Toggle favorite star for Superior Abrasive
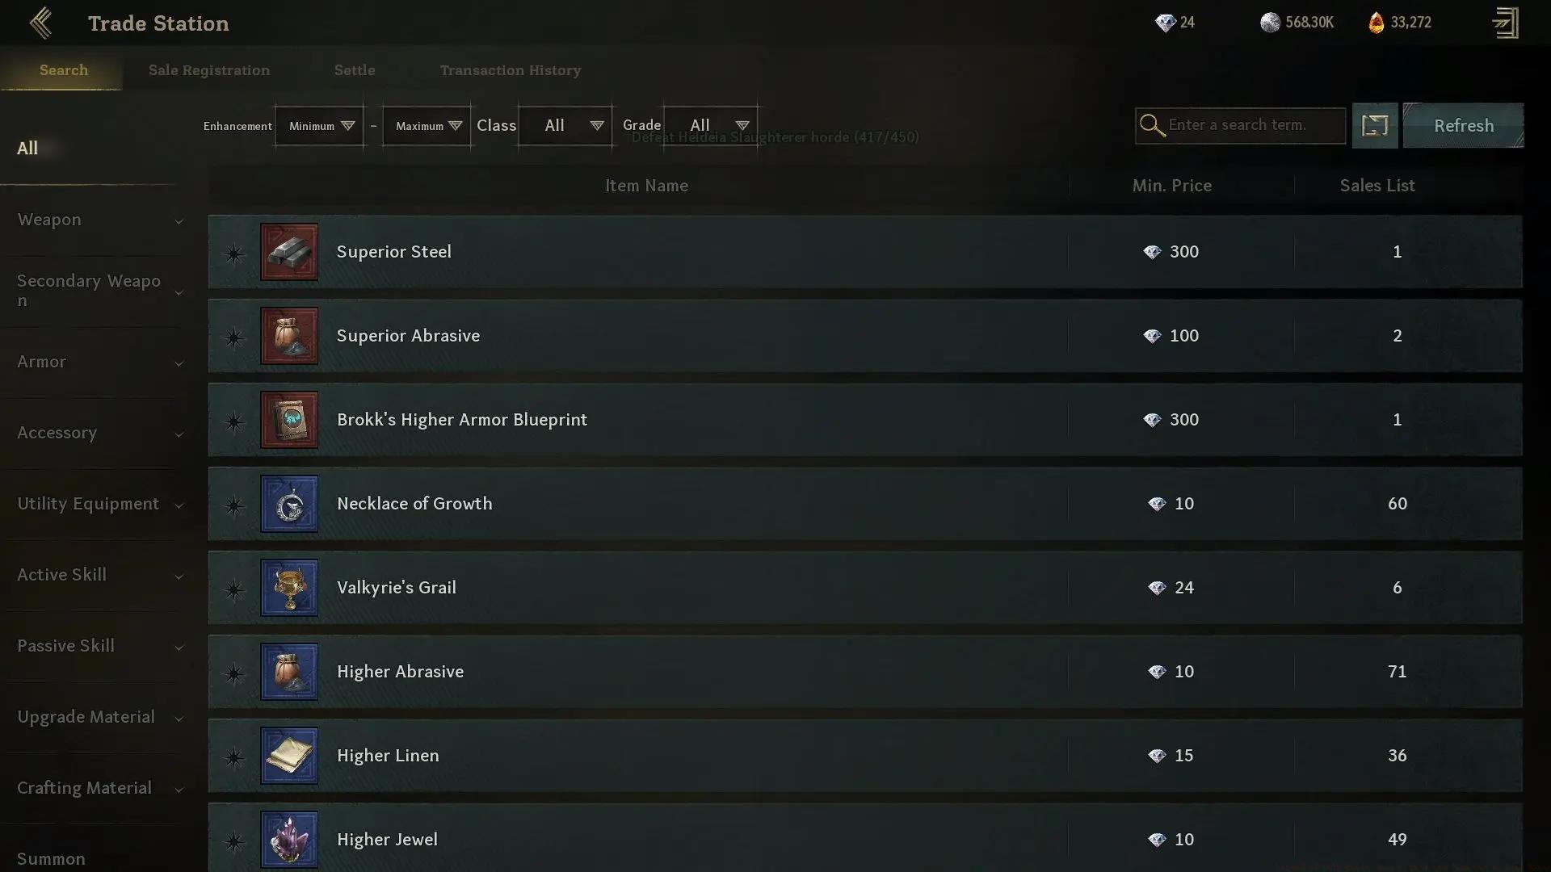The height and width of the screenshot is (872, 1551). pyautogui.click(x=234, y=337)
